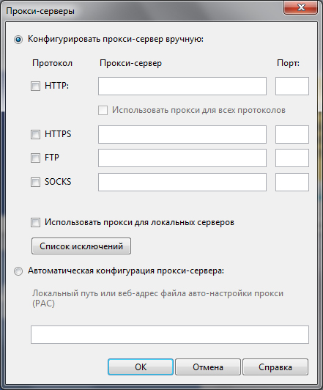Focus the SOCKS proxy server address field
The width and height of the screenshot is (323, 390).
(x=182, y=182)
